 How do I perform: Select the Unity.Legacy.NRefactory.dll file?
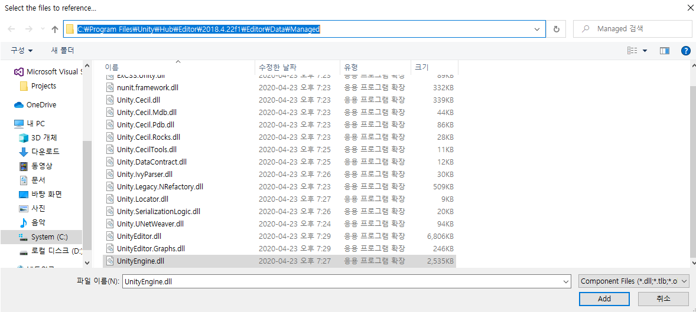[x=279, y=187]
